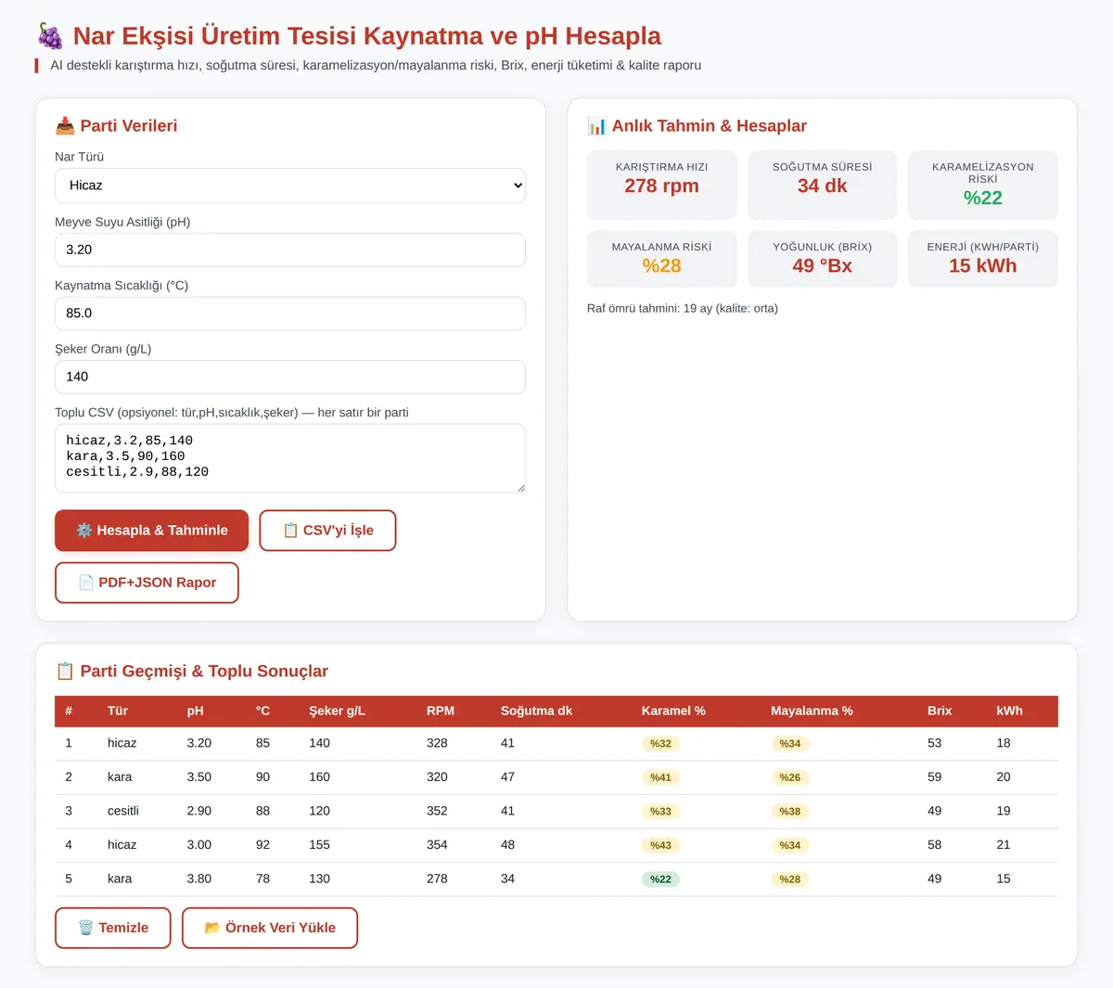Open the Nar Türü dropdown showing Hicaz
The width and height of the screenshot is (1113, 988).
[x=290, y=186]
